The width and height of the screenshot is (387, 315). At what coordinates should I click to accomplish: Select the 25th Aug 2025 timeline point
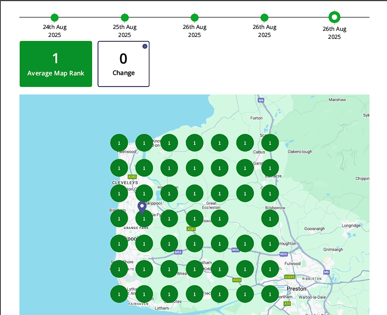click(125, 18)
